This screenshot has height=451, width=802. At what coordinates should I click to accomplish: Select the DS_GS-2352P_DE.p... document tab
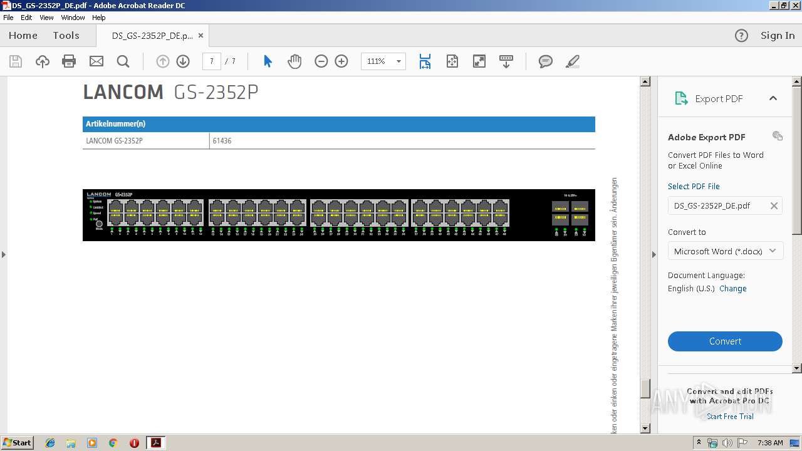[152, 36]
